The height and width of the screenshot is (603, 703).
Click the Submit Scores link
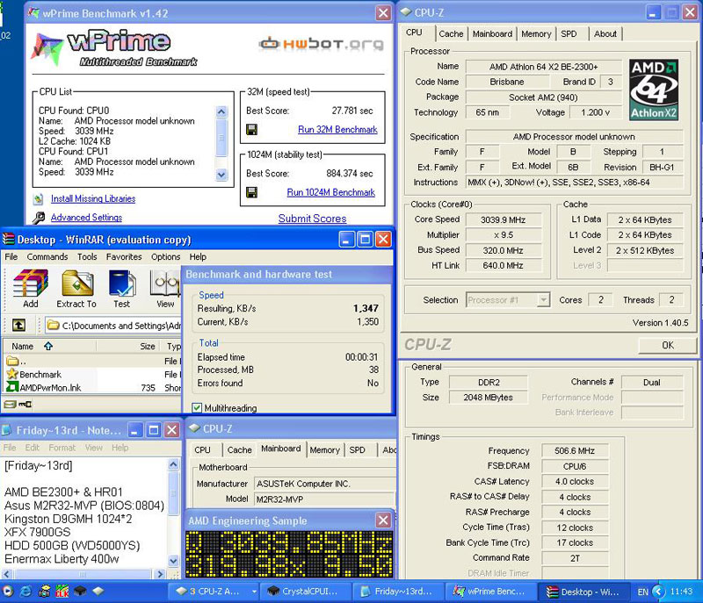coord(313,219)
